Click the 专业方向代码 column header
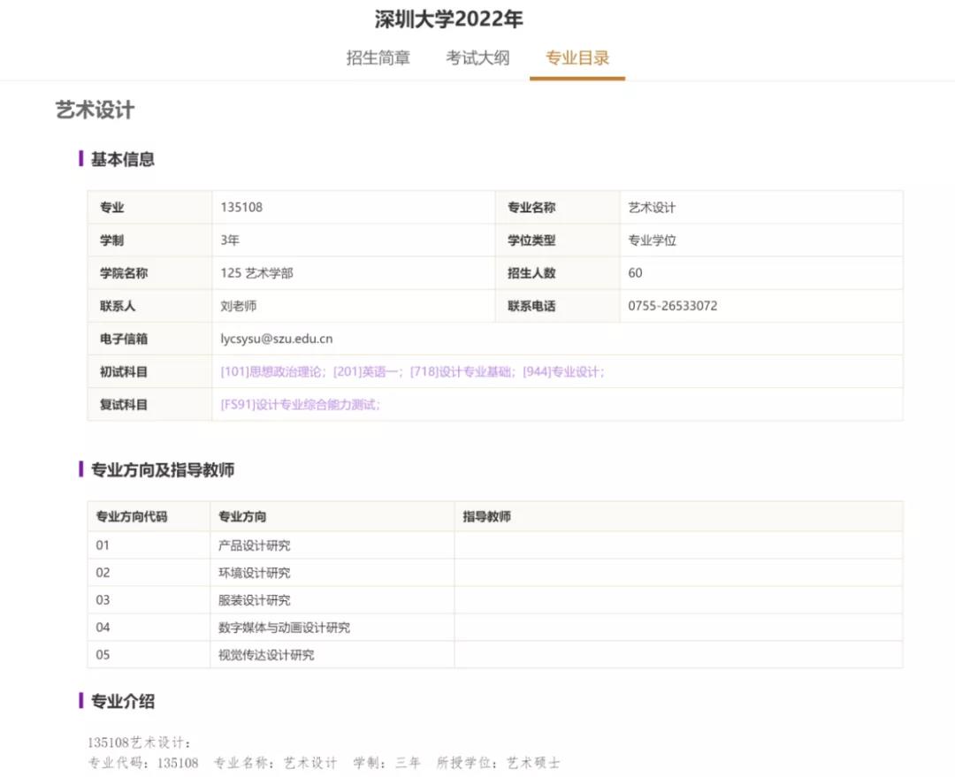Viewport: 955px width, 777px height. click(132, 516)
